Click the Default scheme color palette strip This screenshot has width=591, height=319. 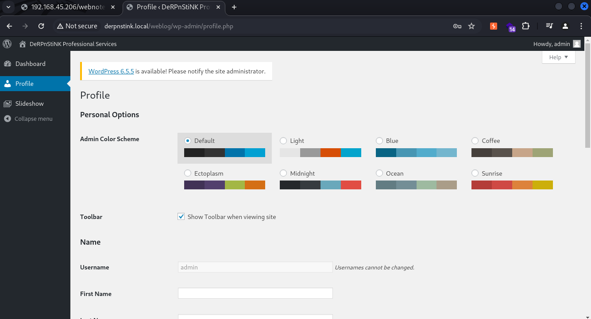pos(224,153)
